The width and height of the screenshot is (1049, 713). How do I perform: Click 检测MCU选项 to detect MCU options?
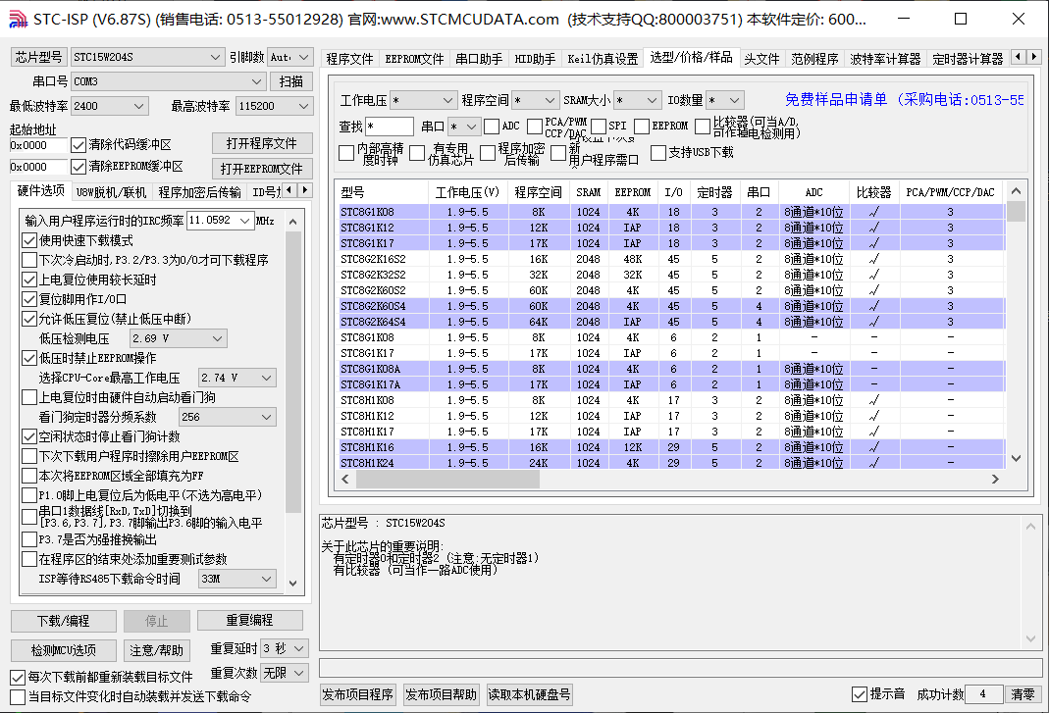pyautogui.click(x=63, y=648)
